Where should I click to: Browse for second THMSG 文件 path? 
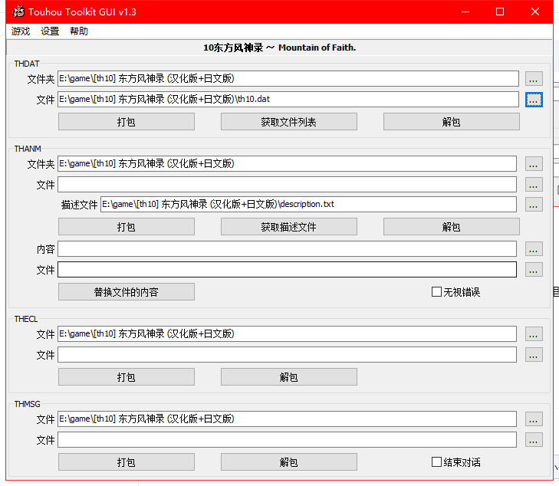coord(534,440)
